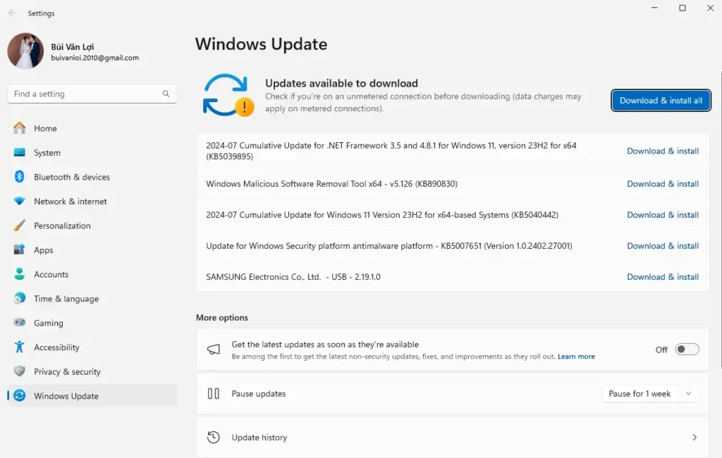
Task: Select the Gaming controller icon
Action: point(20,323)
